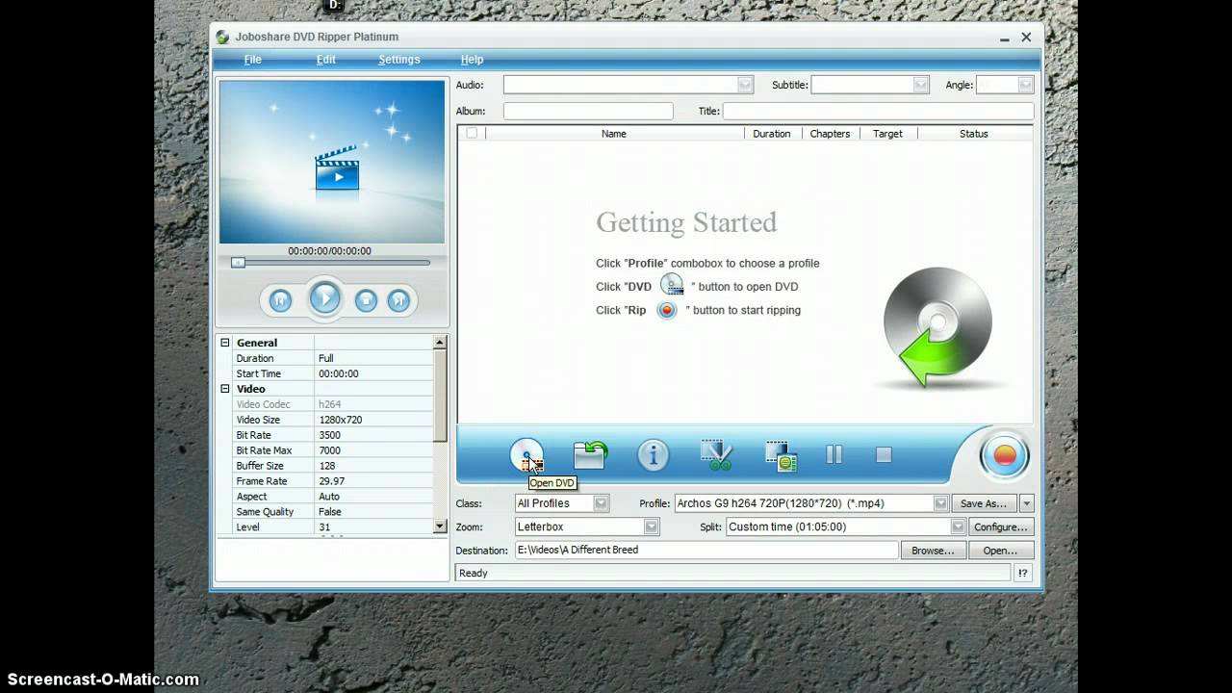Viewport: 1232px width, 693px height.
Task: Click the status bar help icon
Action: click(1023, 573)
